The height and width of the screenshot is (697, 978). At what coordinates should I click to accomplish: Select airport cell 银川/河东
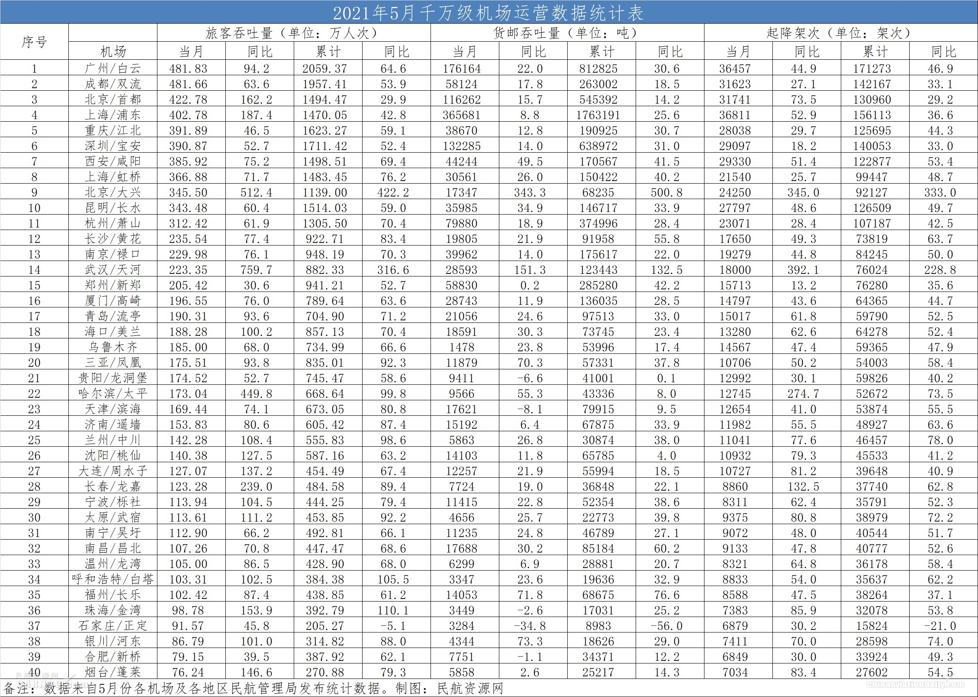pyautogui.click(x=113, y=641)
